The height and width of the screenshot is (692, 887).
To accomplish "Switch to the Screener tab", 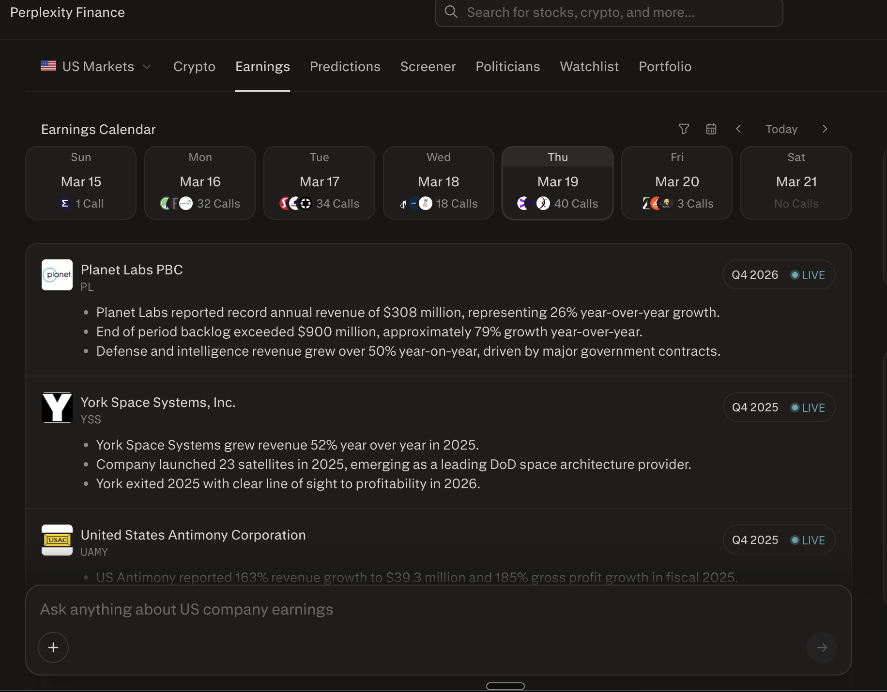I will (x=428, y=67).
